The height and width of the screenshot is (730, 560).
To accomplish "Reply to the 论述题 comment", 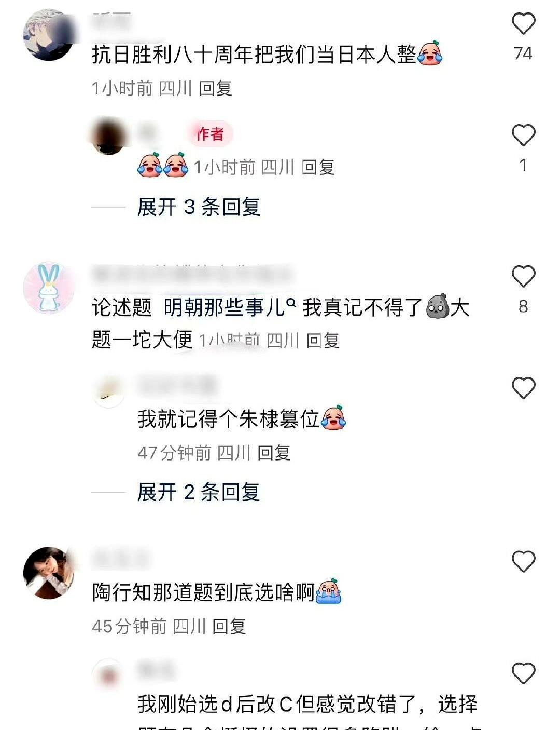I will tap(323, 341).
